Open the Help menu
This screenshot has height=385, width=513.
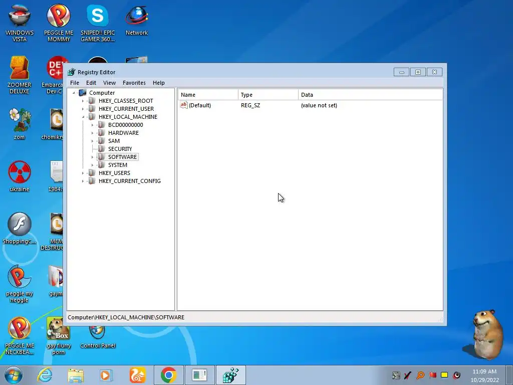coord(159,83)
